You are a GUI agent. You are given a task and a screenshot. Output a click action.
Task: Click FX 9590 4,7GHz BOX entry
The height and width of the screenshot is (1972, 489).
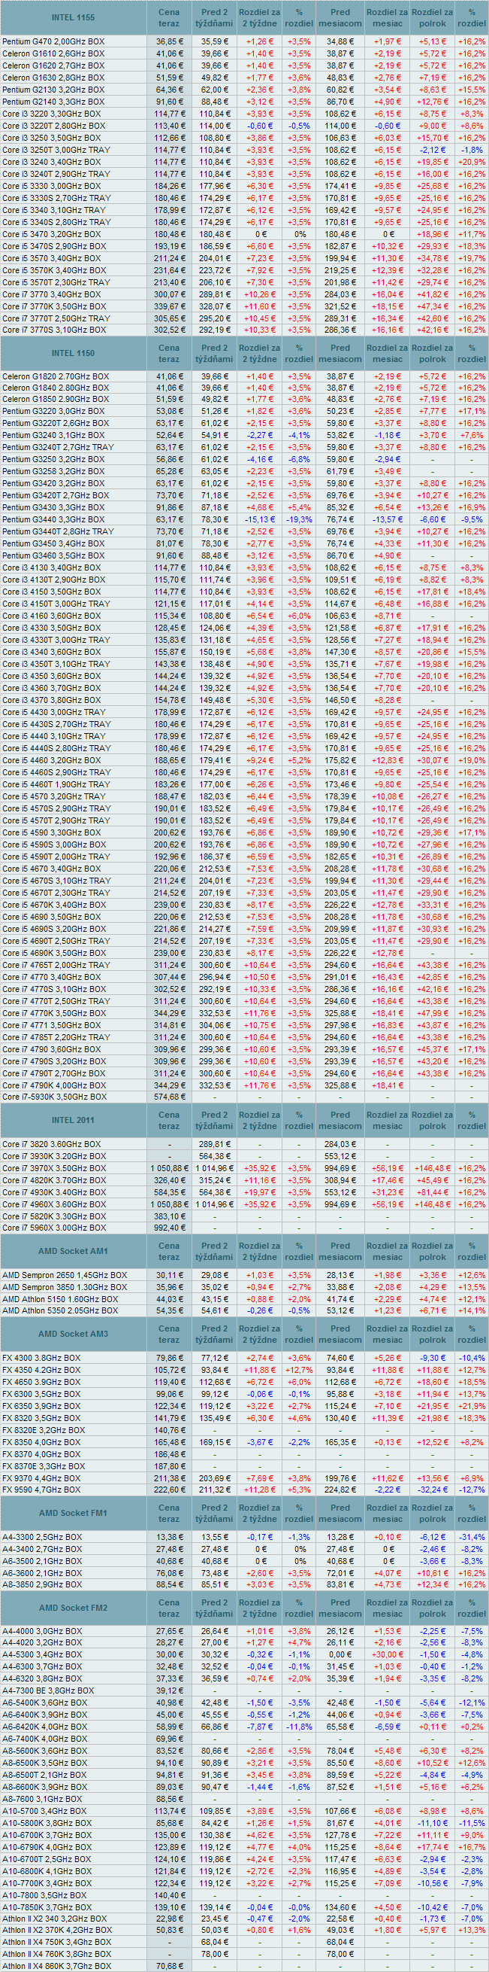tap(41, 1490)
